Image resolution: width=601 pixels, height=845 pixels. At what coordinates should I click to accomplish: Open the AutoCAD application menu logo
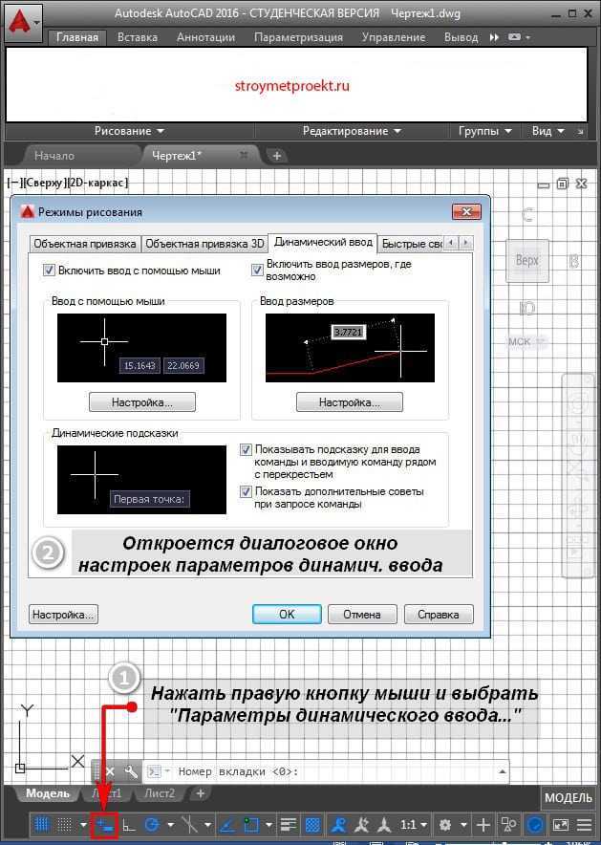(23, 19)
